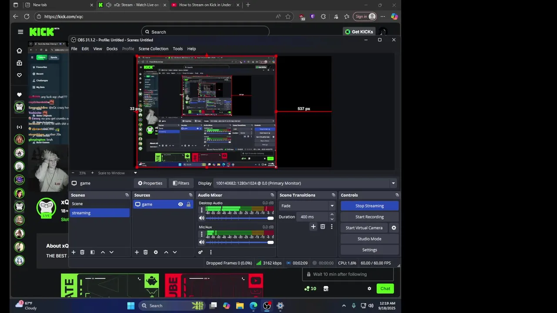Screen dimensions: 557x313
Task: Pop out the Audio Mixer dock
Action: (272, 195)
